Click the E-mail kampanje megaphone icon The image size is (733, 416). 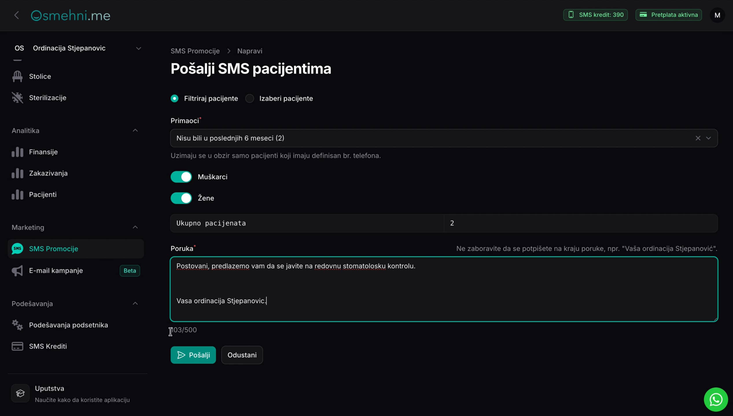pyautogui.click(x=17, y=270)
